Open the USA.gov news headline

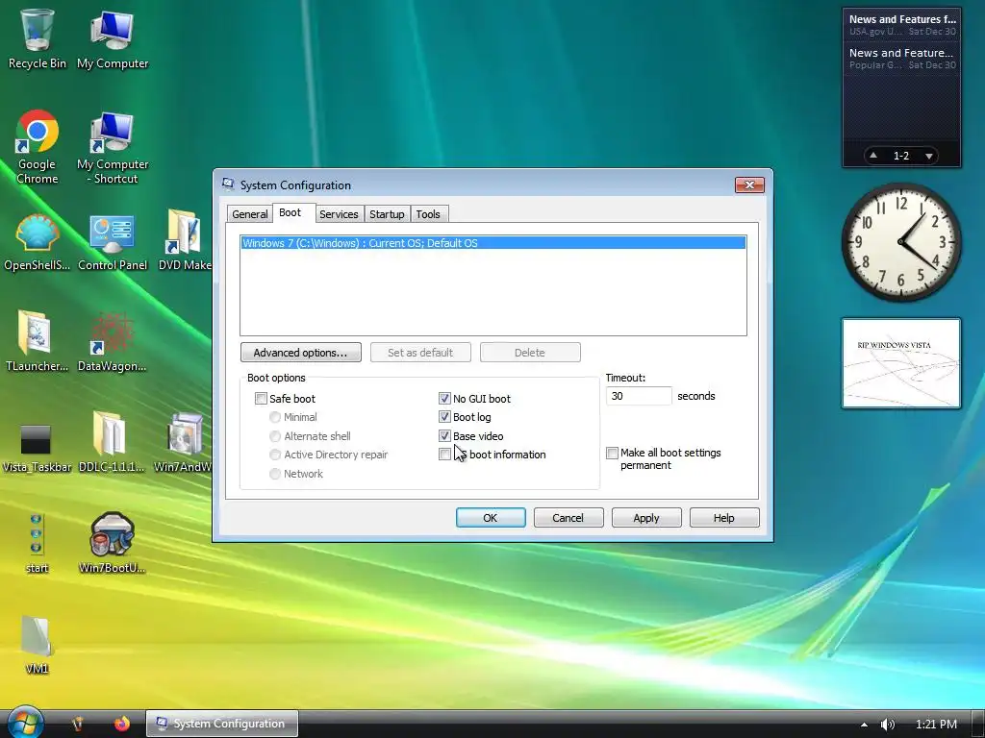901,25
